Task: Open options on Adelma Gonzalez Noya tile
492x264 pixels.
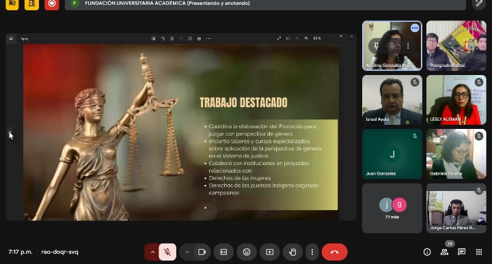Action: (408, 46)
